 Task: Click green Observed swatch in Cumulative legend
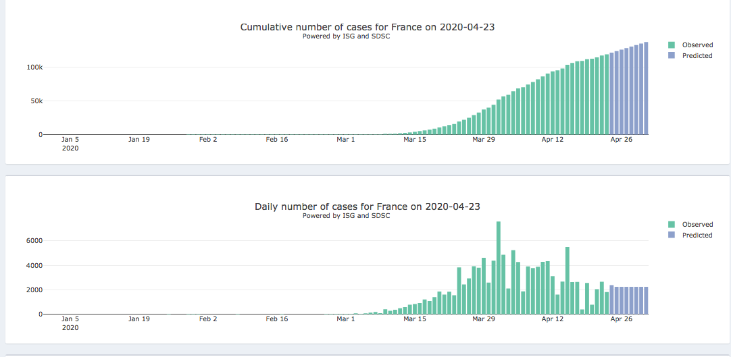[672, 45]
